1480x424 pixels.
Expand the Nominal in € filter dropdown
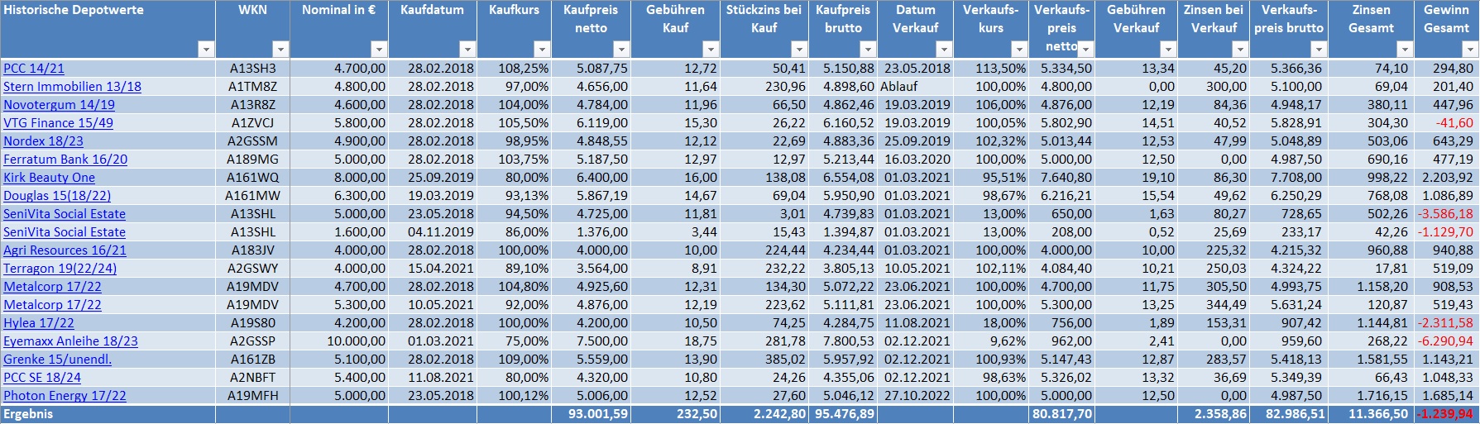378,50
